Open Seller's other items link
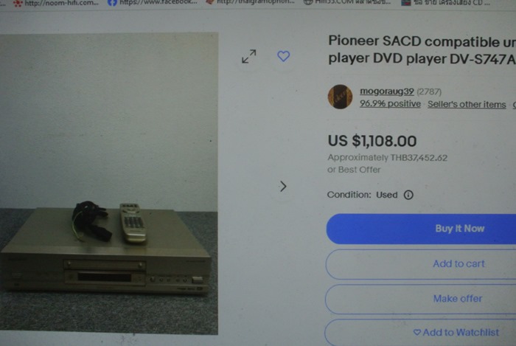This screenshot has height=346, width=516. (467, 104)
